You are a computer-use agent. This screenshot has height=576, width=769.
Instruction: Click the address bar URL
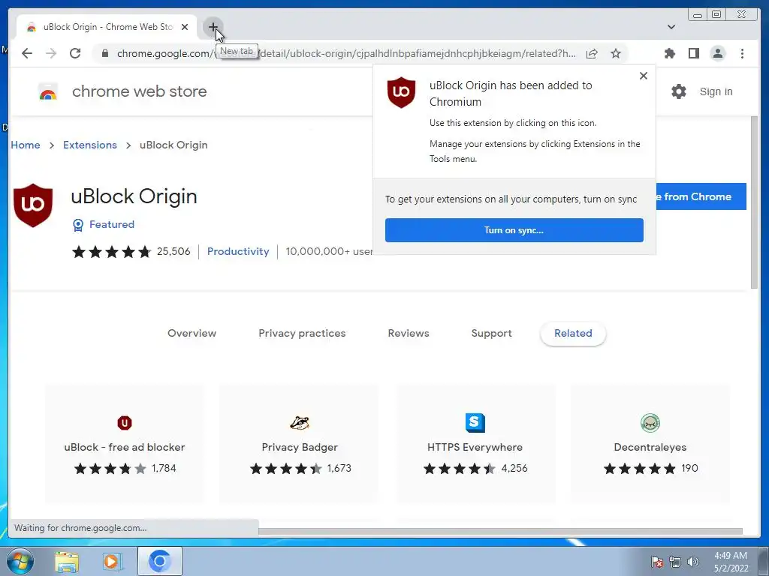point(346,53)
